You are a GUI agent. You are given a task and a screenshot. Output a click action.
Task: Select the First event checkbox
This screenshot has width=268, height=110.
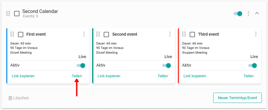coord(21,35)
